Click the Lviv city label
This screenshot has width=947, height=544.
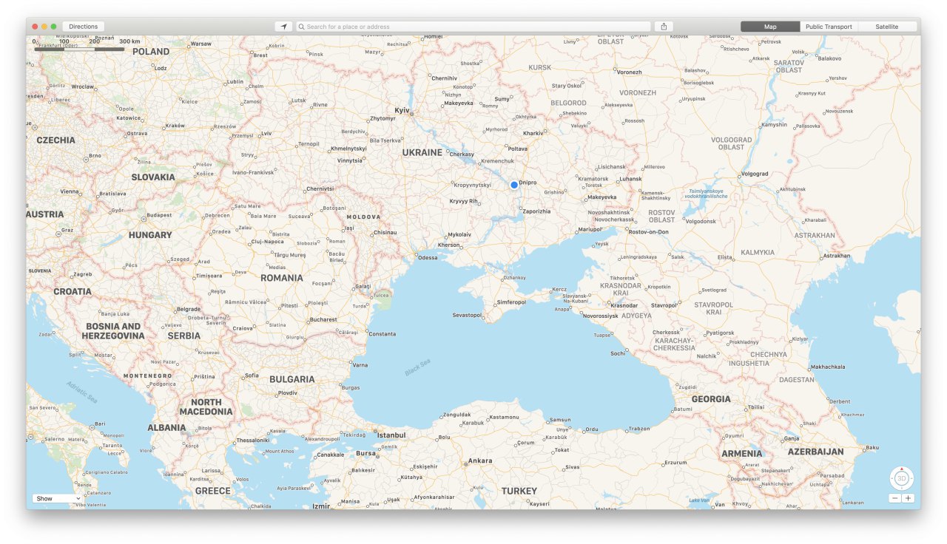tap(266, 134)
